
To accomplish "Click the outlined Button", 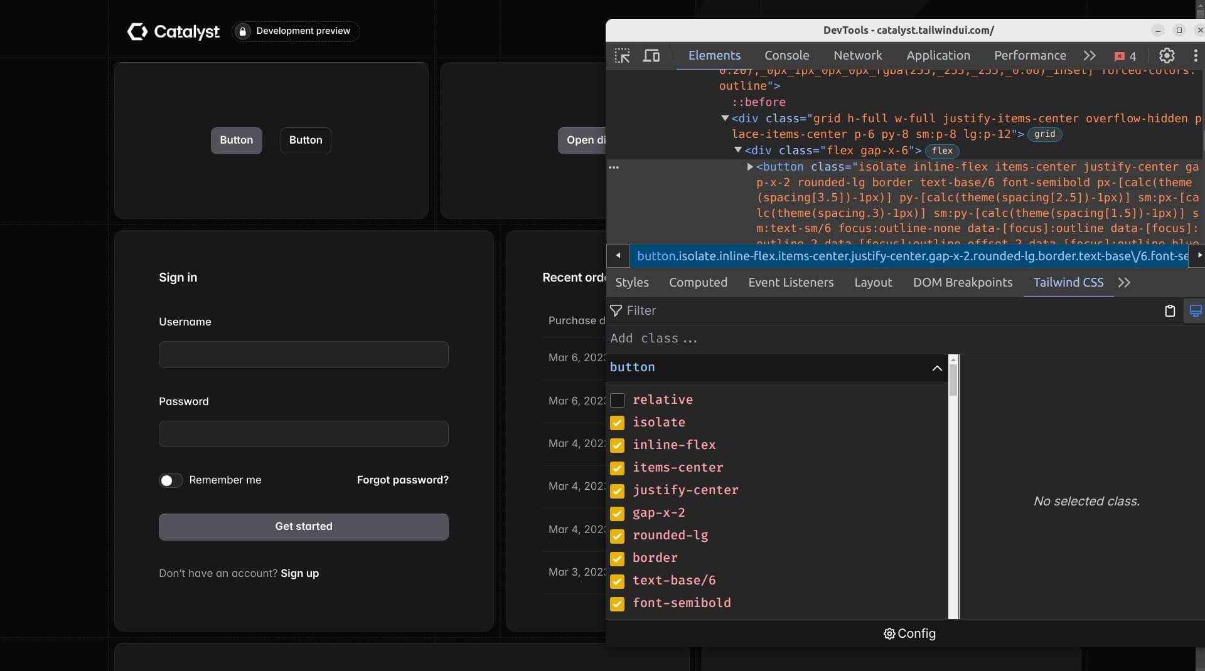I will click(x=306, y=140).
